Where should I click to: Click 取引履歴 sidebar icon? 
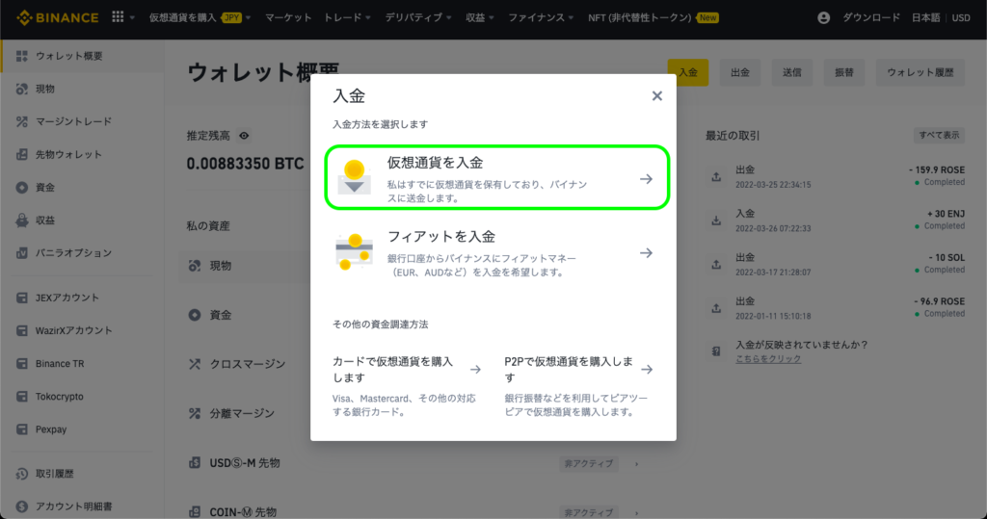pos(22,474)
